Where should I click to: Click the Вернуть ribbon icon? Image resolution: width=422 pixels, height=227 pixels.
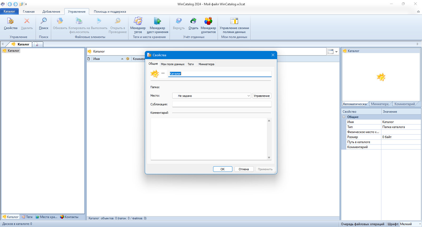[179, 21]
